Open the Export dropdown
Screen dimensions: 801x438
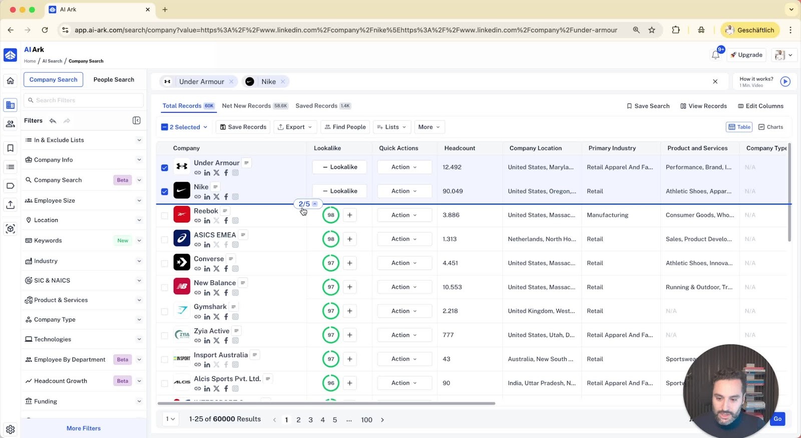point(295,127)
